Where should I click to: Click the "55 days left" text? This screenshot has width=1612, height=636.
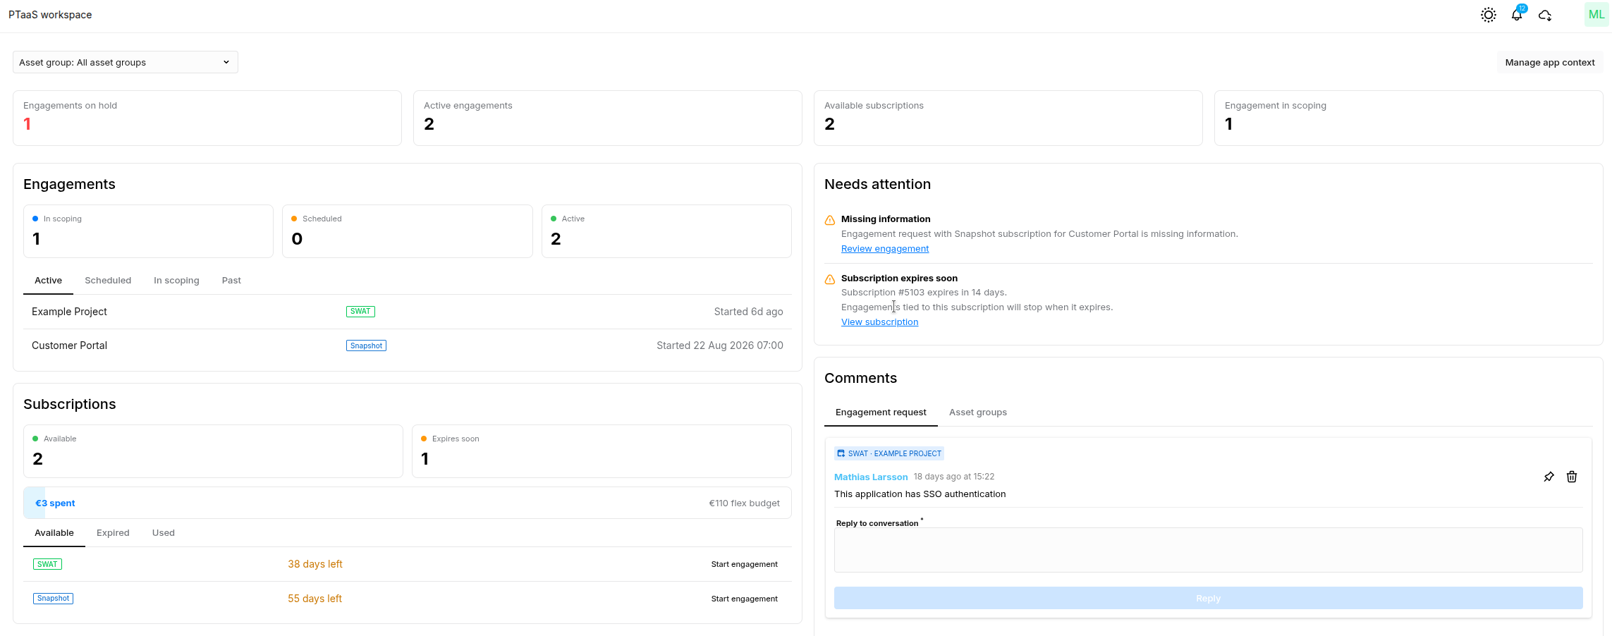pos(315,599)
